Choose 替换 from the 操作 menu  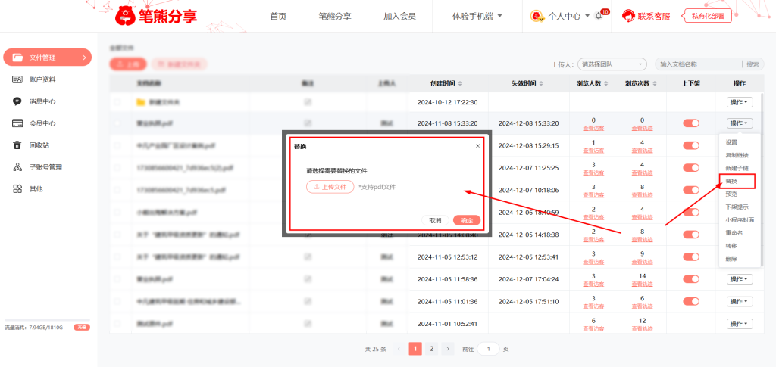[731, 181]
